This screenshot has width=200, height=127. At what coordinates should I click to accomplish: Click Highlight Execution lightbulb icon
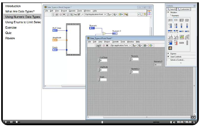[x=68, y=14]
